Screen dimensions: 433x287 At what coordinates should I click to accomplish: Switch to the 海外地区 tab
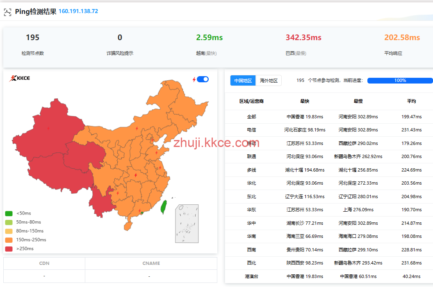point(269,81)
